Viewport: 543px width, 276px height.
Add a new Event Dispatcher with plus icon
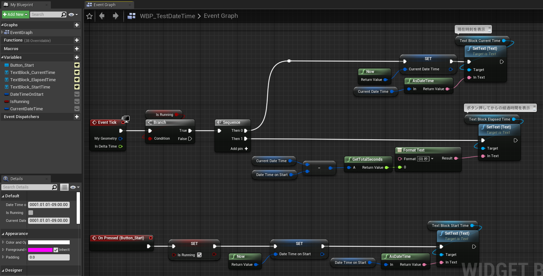pyautogui.click(x=77, y=117)
